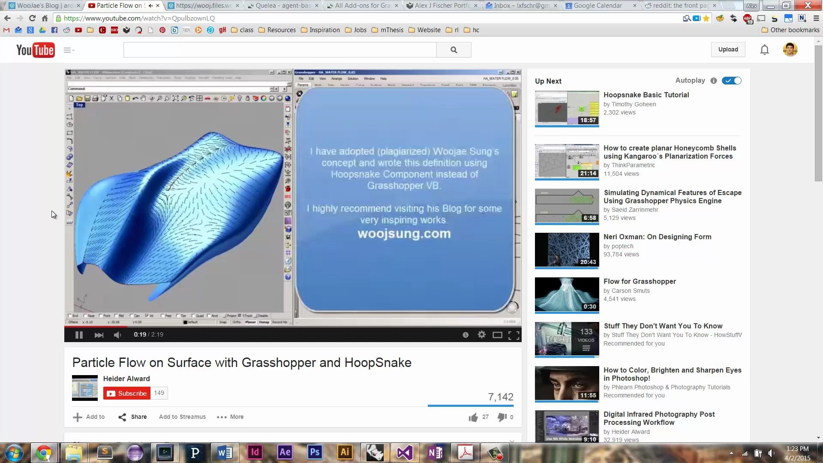Mute the video with the volume icon
Image resolution: width=823 pixels, height=463 pixels.
117,335
